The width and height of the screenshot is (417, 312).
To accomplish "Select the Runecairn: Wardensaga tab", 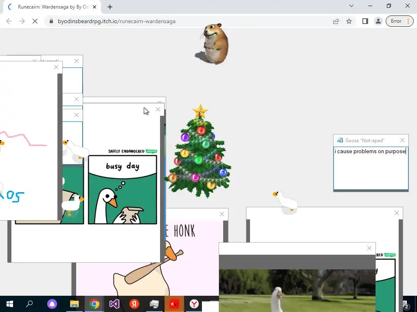I will click(x=52, y=7).
